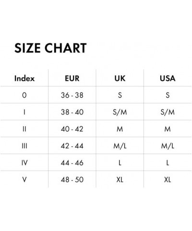Click the UK M/L size cell
The height and width of the screenshot is (231, 192).
point(120,146)
